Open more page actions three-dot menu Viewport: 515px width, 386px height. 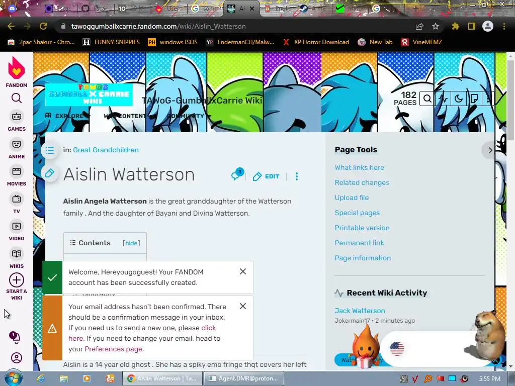pos(297,176)
